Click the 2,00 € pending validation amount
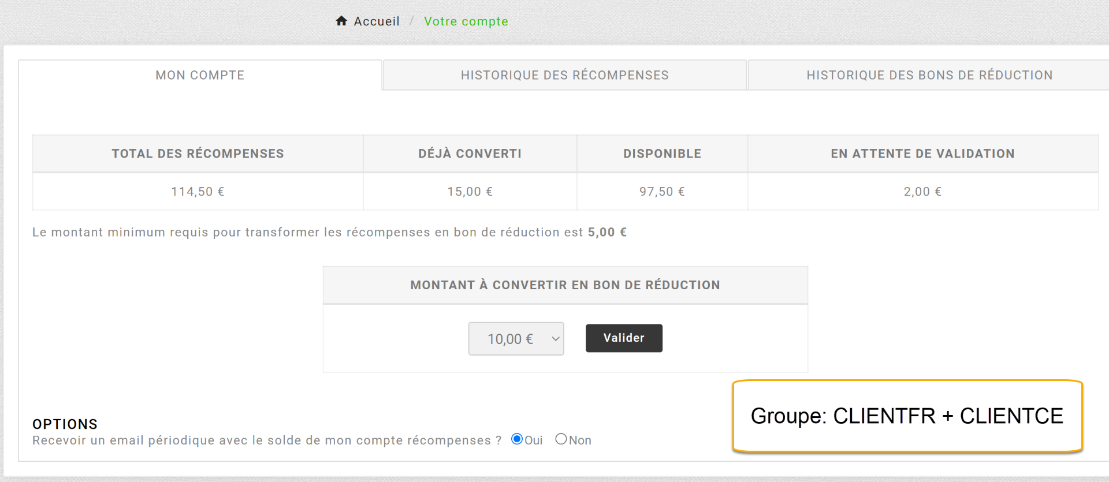This screenshot has height=482, width=1109. [922, 192]
